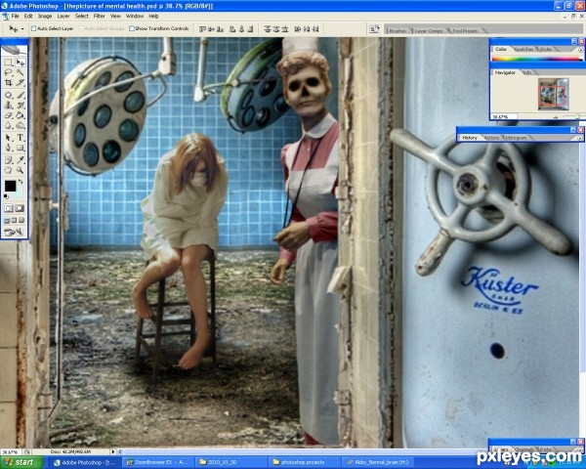The image size is (586, 469).
Task: Switch to Standard Mode editing
Action: (x=9, y=208)
